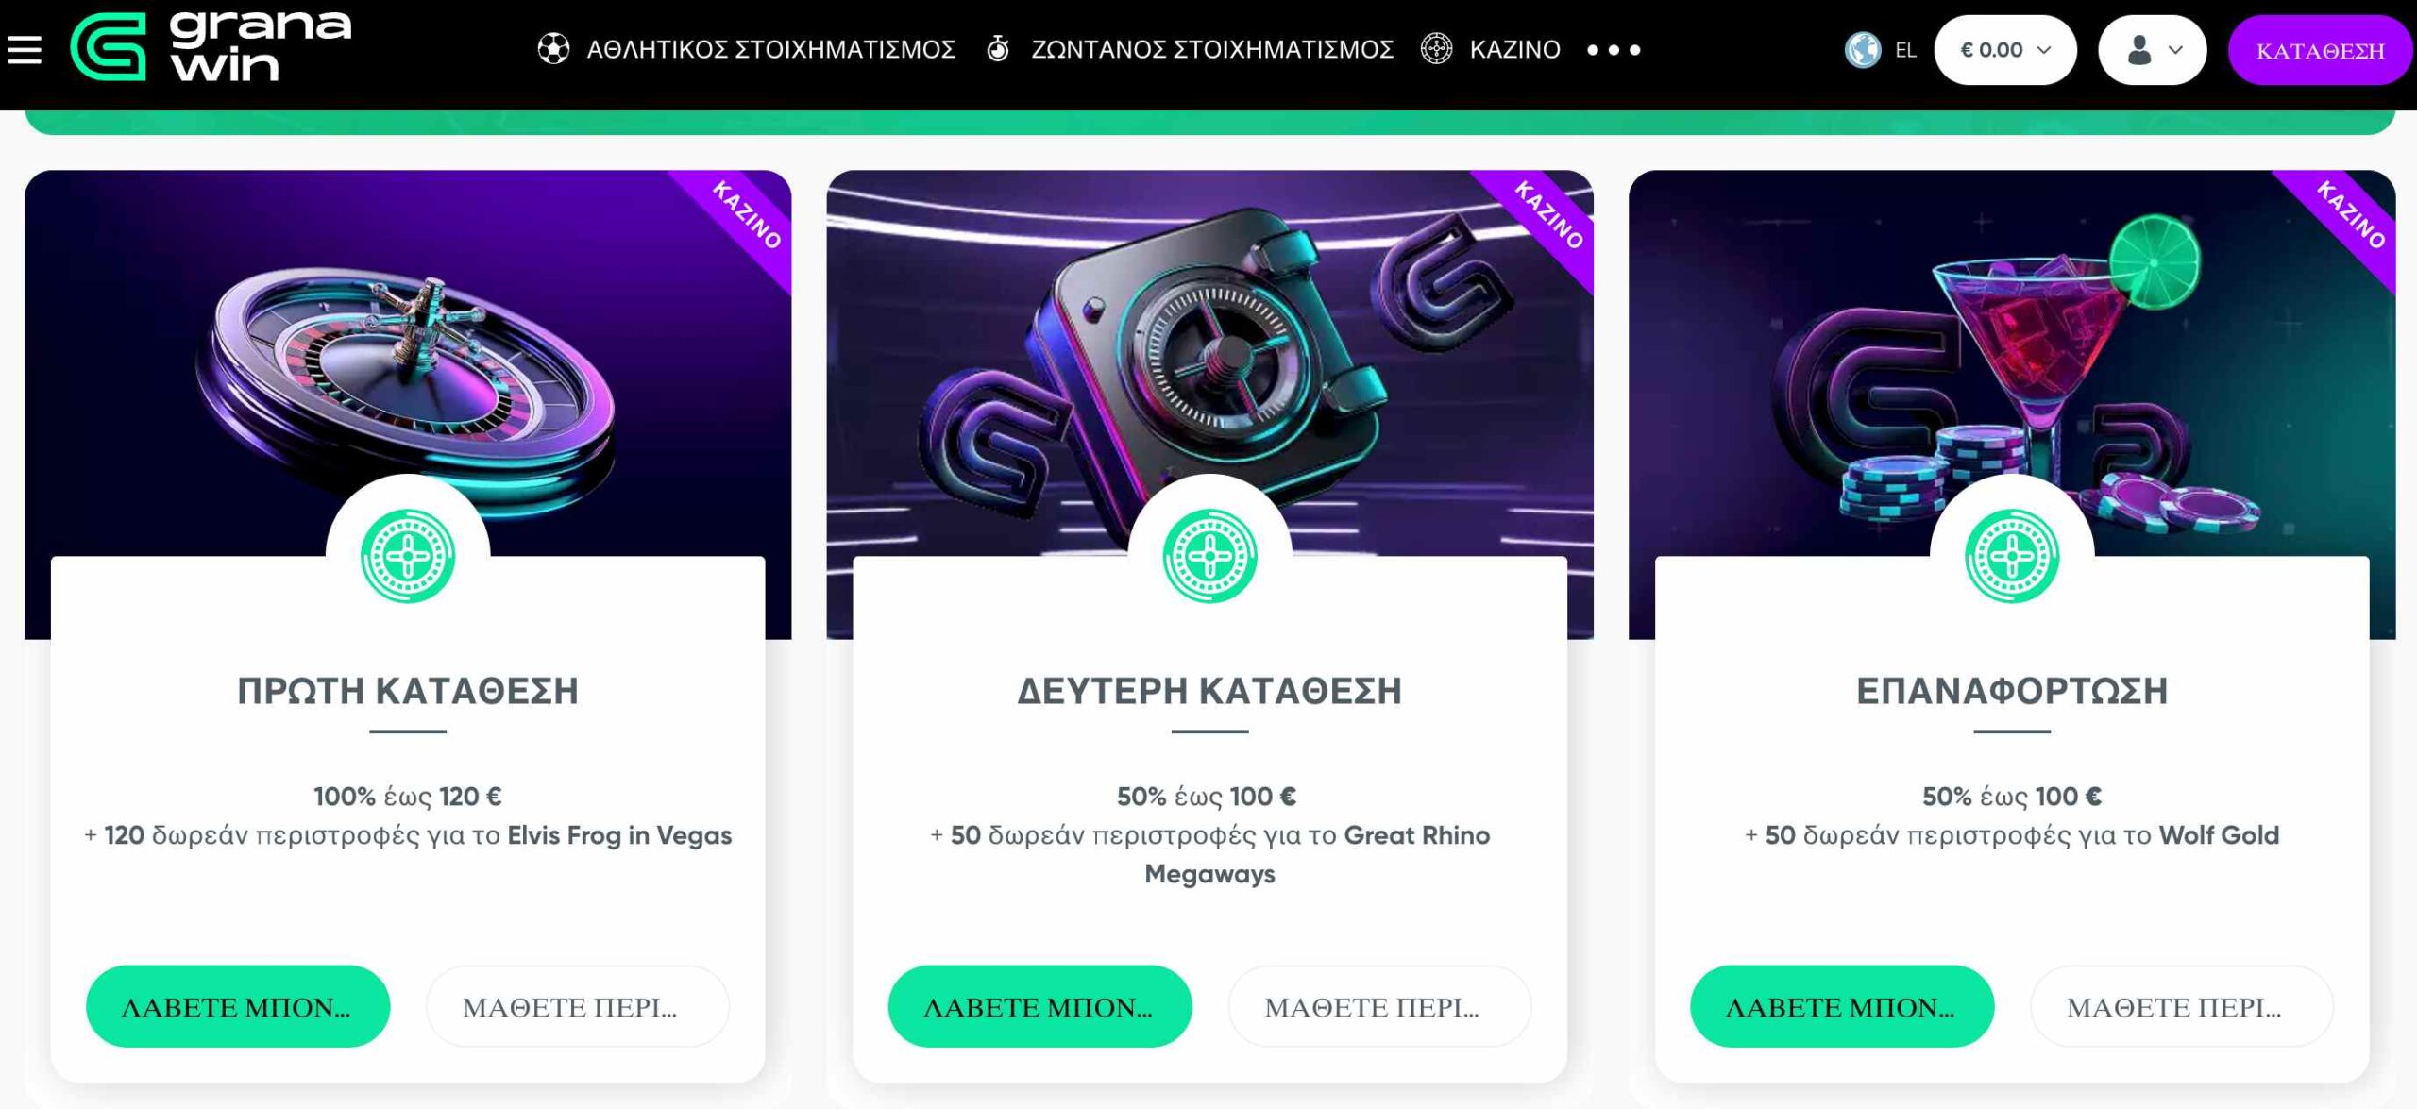Click the green roulette badge on ΔΕΥΤΕΡΗ ΚΑΤΑΘΕΣΗ
The width and height of the screenshot is (2417, 1109).
pyautogui.click(x=1209, y=556)
